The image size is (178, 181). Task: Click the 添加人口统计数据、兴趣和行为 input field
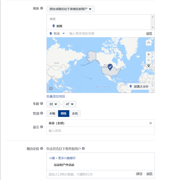(x=91, y=174)
